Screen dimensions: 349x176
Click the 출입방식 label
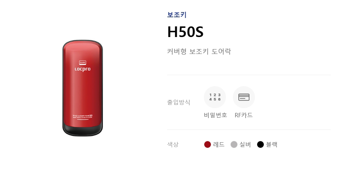coord(179,102)
